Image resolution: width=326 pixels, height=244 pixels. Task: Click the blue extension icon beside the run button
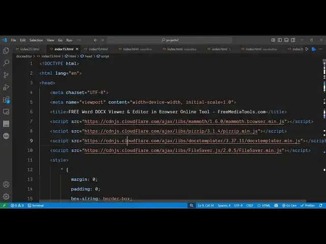coord(314,49)
